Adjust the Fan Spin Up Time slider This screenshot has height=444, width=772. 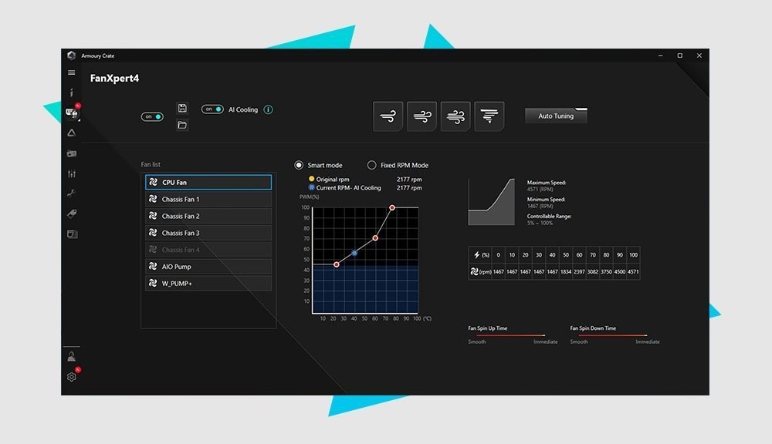pos(510,335)
